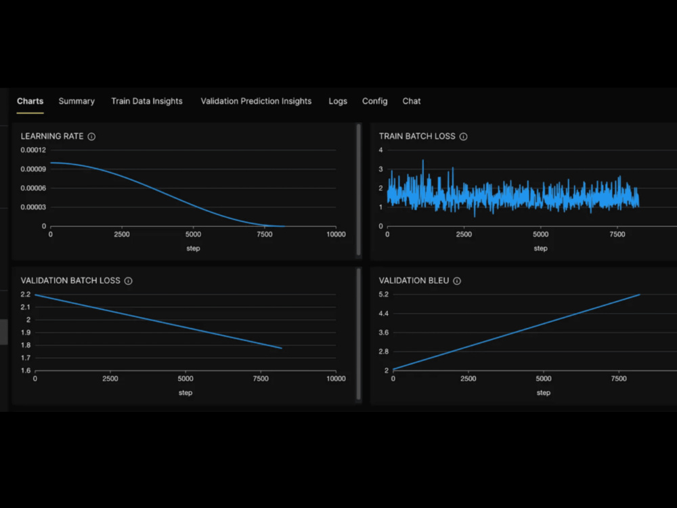The image size is (677, 508).
Task: Click the 0.00006 y-axis label
Action: pos(33,188)
